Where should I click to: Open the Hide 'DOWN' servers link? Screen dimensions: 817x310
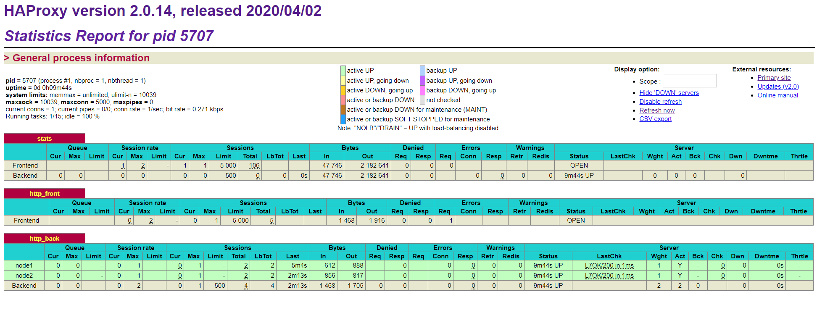(x=669, y=93)
